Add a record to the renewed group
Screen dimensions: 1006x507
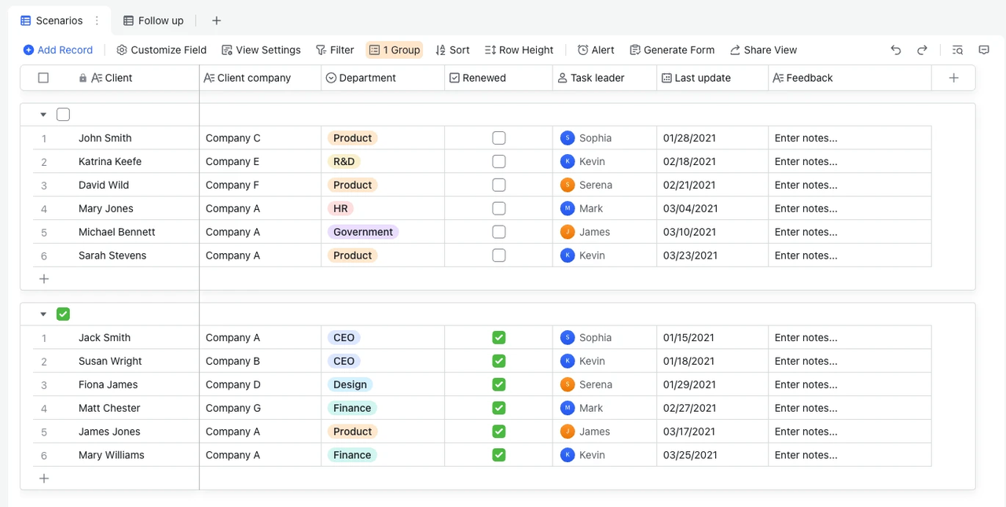click(x=44, y=479)
